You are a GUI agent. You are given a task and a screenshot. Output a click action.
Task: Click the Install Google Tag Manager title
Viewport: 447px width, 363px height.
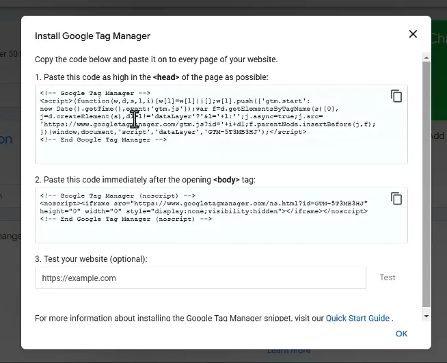click(92, 36)
